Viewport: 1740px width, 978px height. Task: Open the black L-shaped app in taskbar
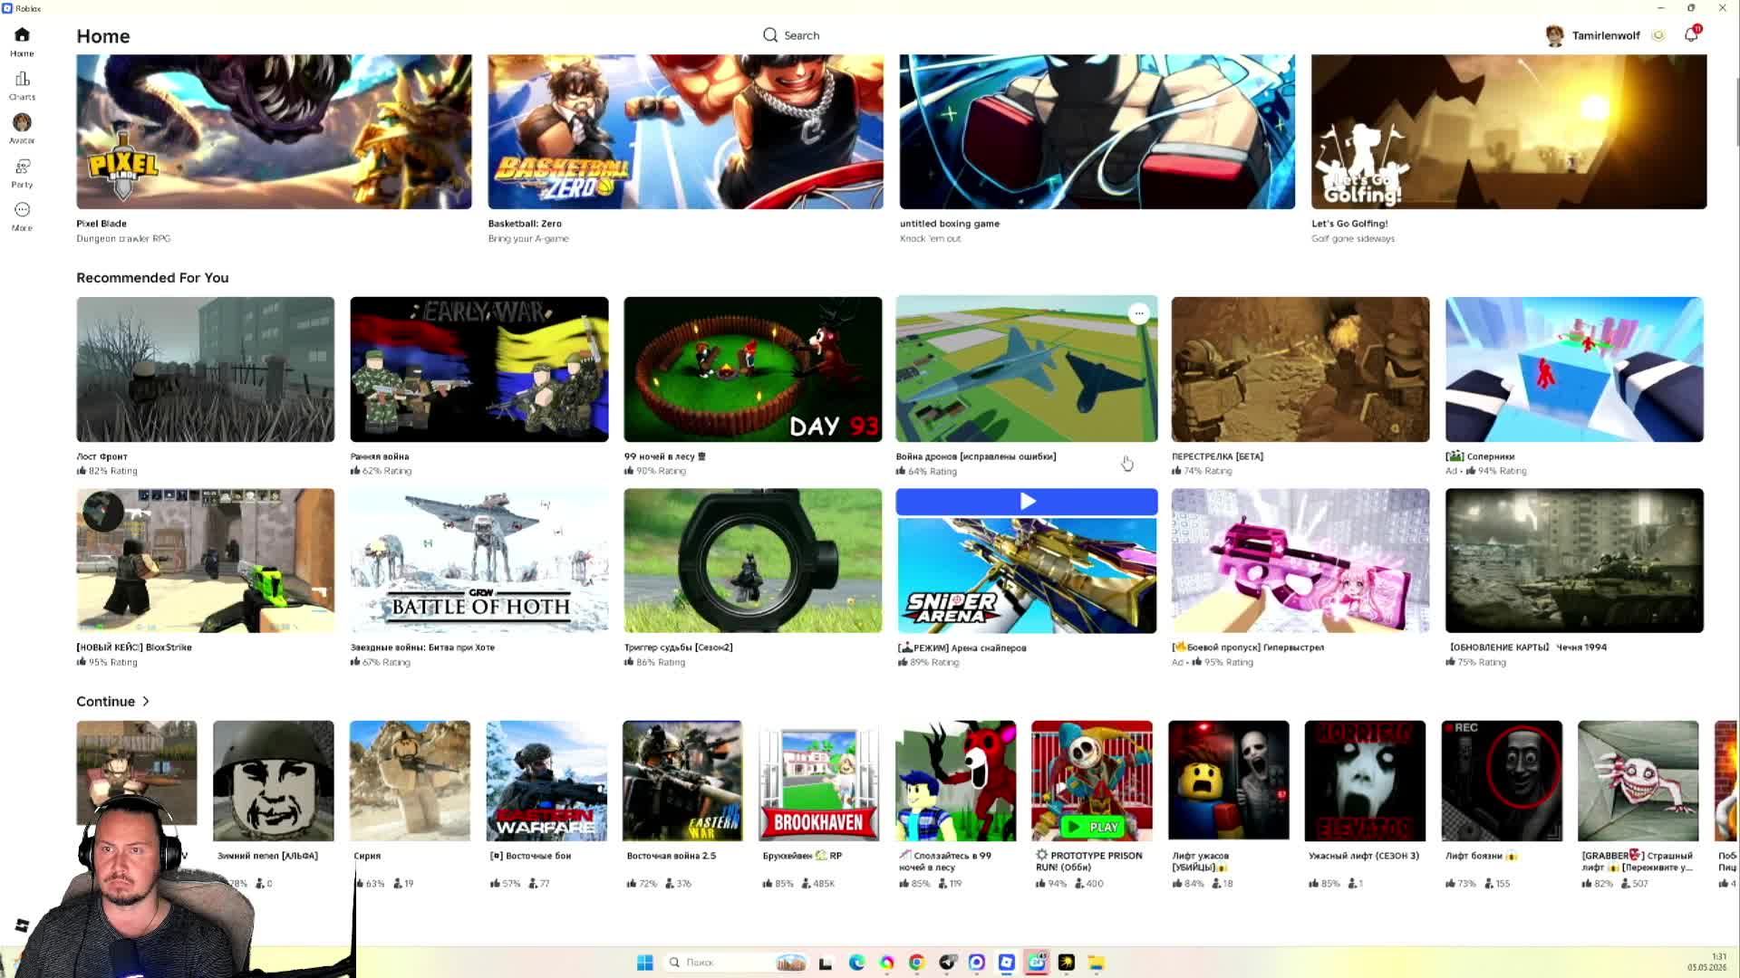(825, 962)
